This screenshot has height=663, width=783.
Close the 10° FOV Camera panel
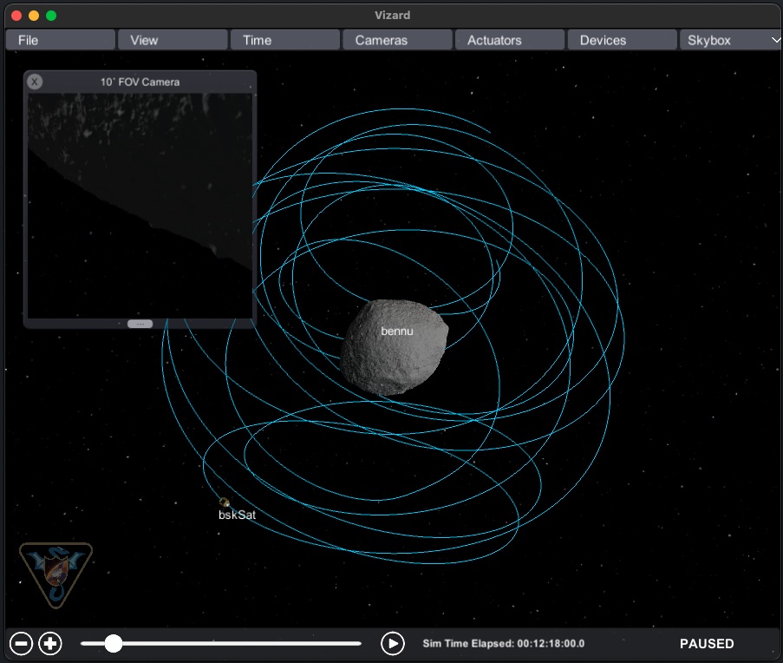tap(35, 82)
